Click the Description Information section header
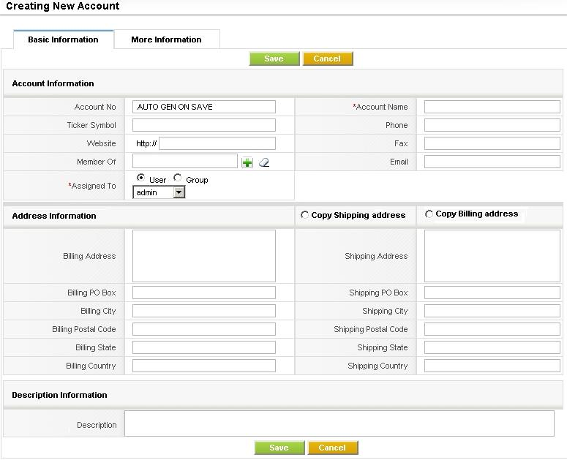This screenshot has width=567, height=460. (60, 395)
